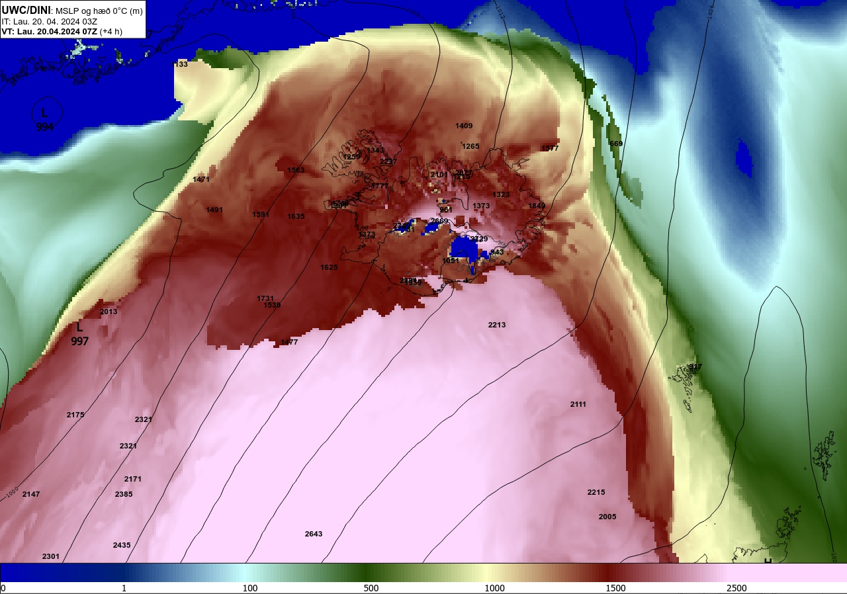The width and height of the screenshot is (847, 594).
Task: Click the 2215 height value
Action: click(x=596, y=492)
